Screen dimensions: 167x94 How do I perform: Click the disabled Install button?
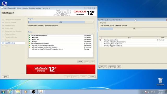click(x=83, y=77)
